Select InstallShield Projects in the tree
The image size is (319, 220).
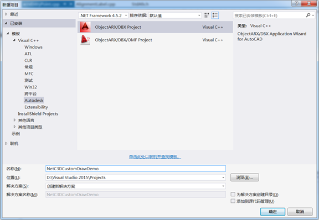tap(38, 114)
